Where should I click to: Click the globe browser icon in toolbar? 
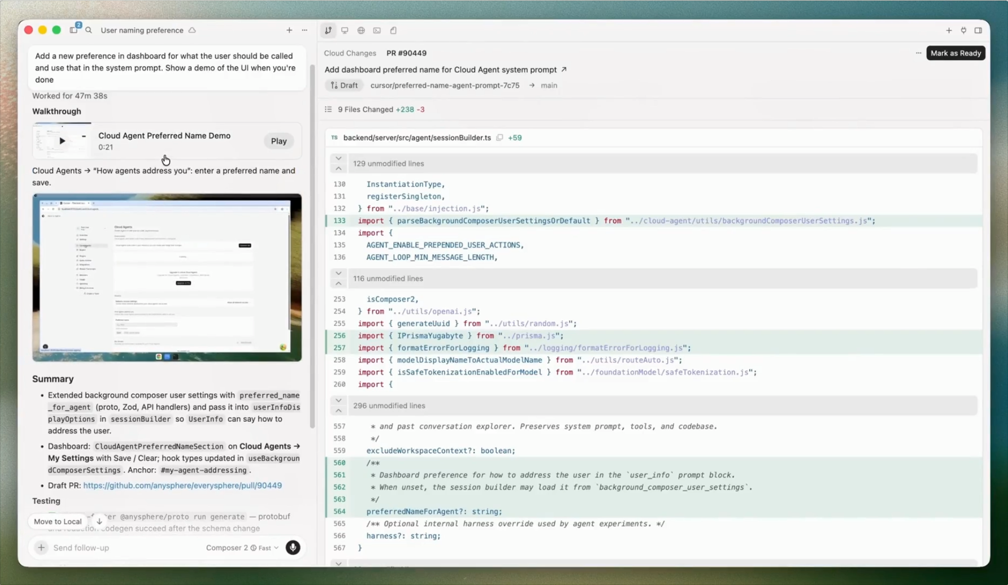tap(361, 30)
